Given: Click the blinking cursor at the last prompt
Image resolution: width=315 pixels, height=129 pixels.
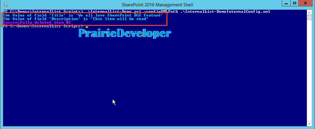Looking at the screenshot, I should (x=87, y=27).
